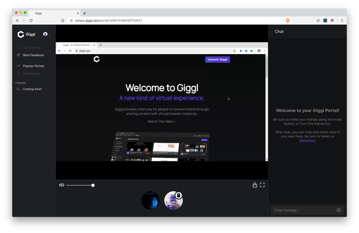Screen dimensions: 359x233
Task: Click the Beta Feedback paper plane icon
Action: coord(18,55)
